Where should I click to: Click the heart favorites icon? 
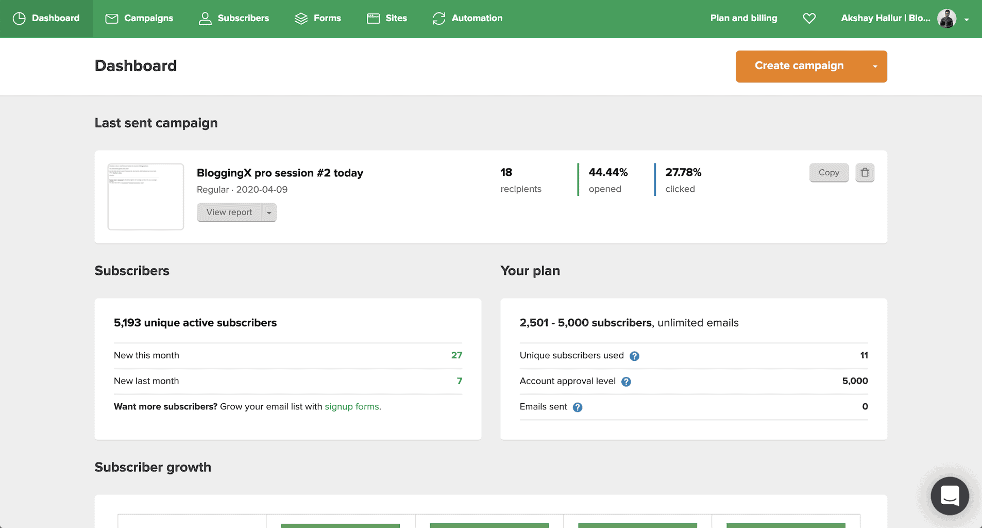coord(809,19)
